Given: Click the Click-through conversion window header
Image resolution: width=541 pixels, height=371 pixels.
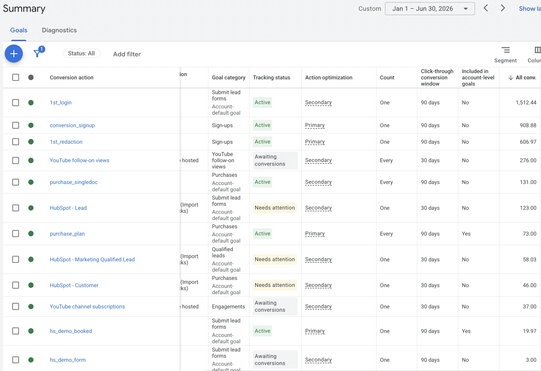Looking at the screenshot, I should point(437,78).
